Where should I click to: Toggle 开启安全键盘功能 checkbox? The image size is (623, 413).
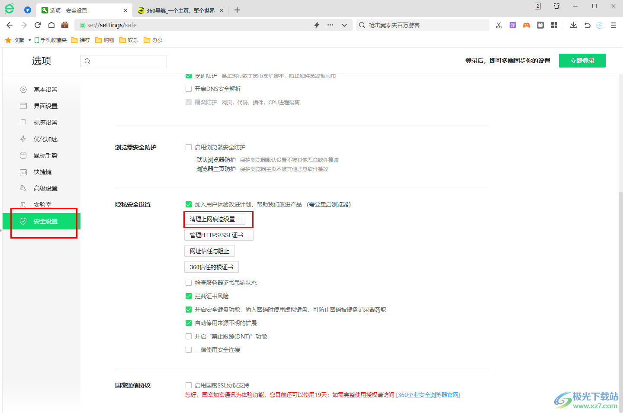coord(189,310)
